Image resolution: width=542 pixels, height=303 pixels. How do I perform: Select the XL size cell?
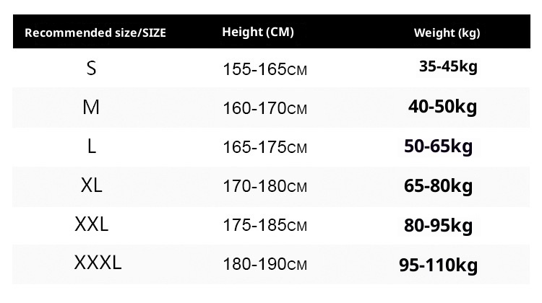pos(92,185)
